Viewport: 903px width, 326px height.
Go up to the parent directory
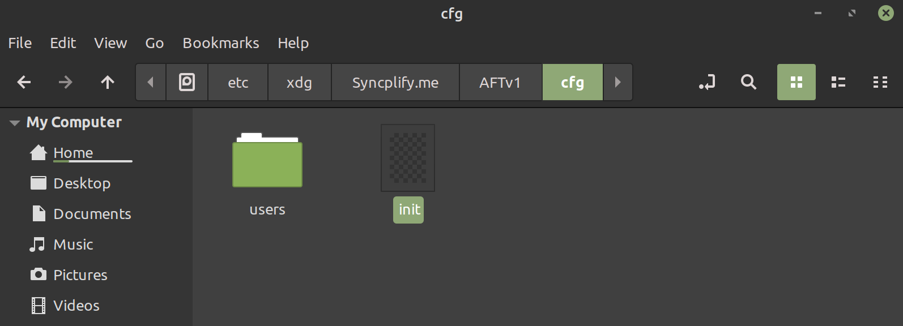point(108,82)
